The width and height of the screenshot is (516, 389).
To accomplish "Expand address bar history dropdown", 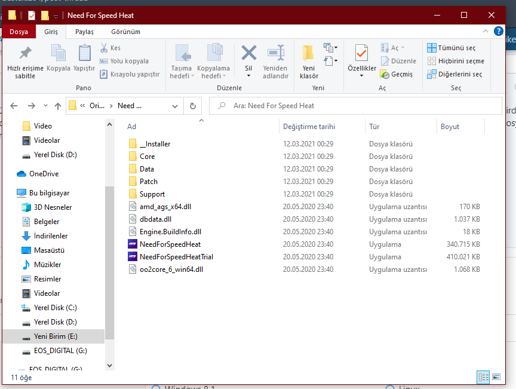I will (175, 106).
